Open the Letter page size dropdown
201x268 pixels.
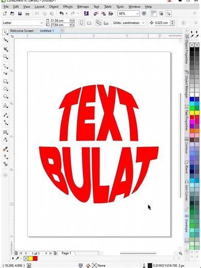click(x=42, y=23)
